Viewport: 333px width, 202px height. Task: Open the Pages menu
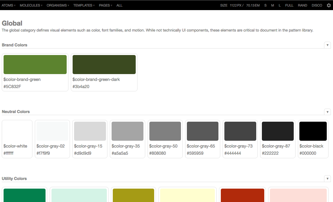pos(105,5)
